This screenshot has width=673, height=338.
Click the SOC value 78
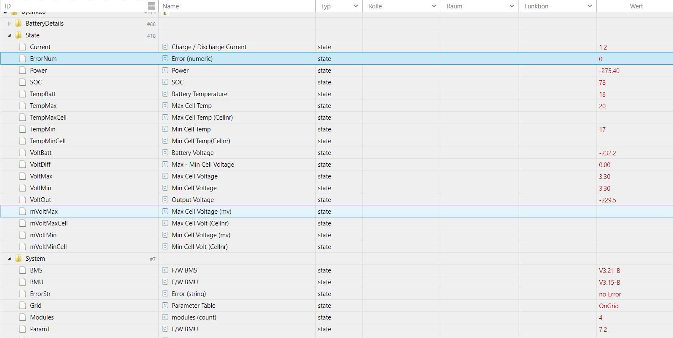[x=602, y=83]
